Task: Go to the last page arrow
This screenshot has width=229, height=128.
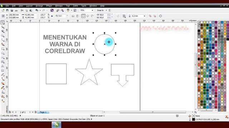Action: coord(33,112)
